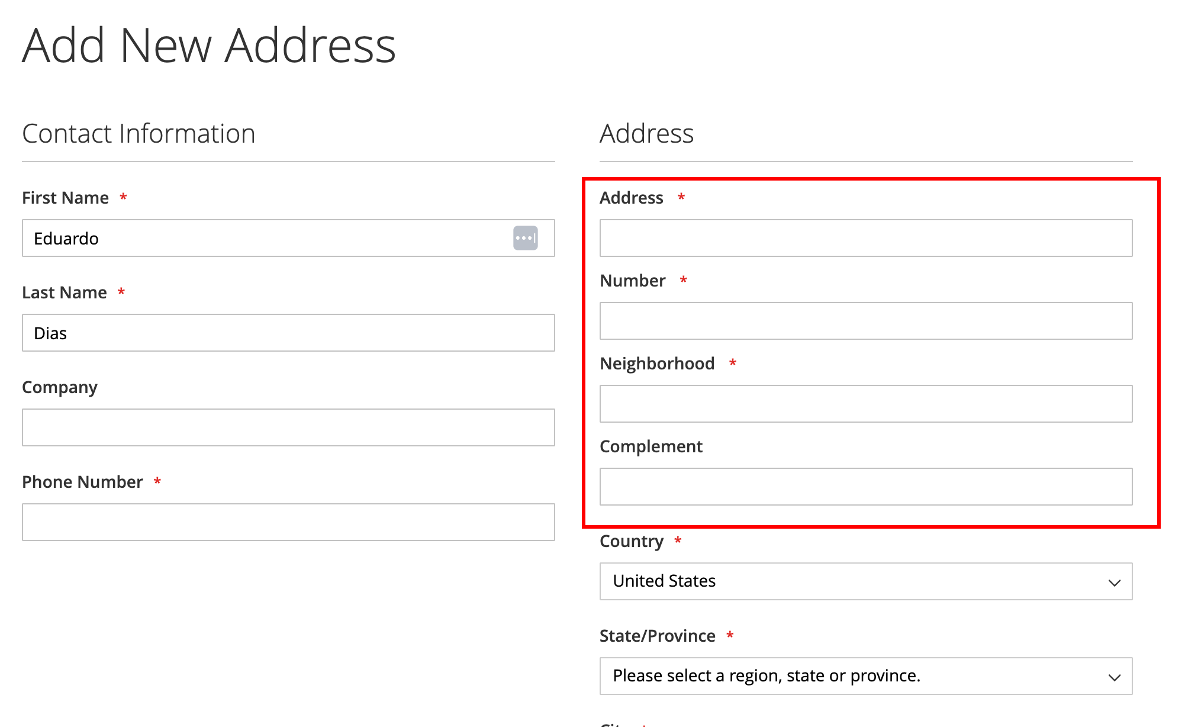Screen dimensions: 1185x727
Task: Focus the Company input field
Action: click(x=288, y=427)
